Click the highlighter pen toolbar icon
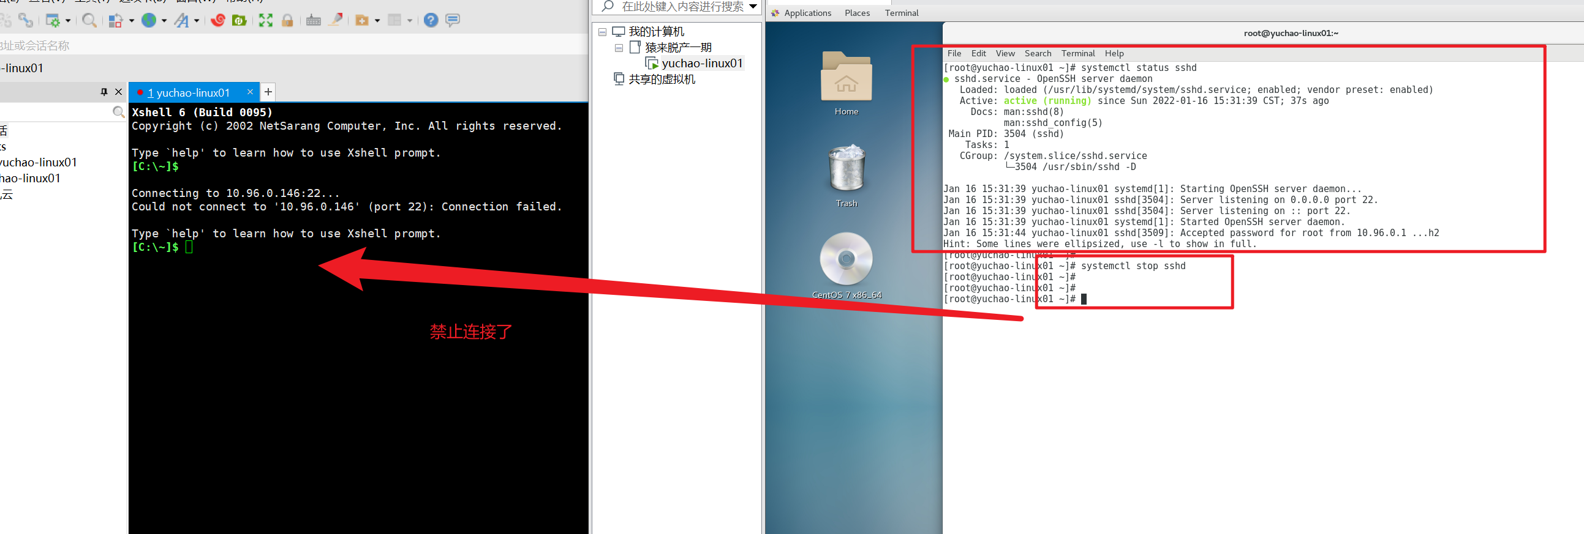Image resolution: width=1584 pixels, height=534 pixels. pos(336,20)
